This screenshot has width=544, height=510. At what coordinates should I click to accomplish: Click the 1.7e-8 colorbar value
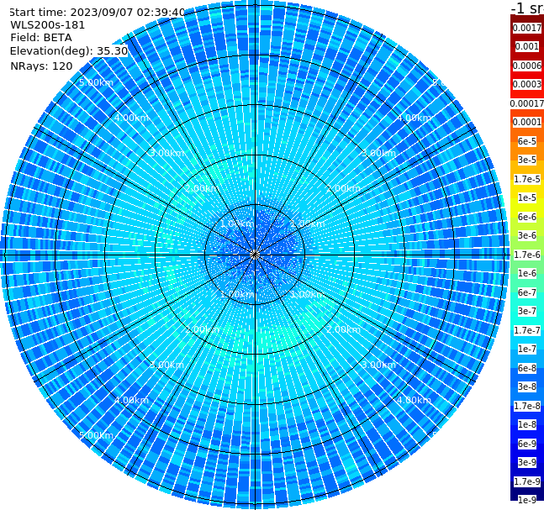click(x=527, y=406)
